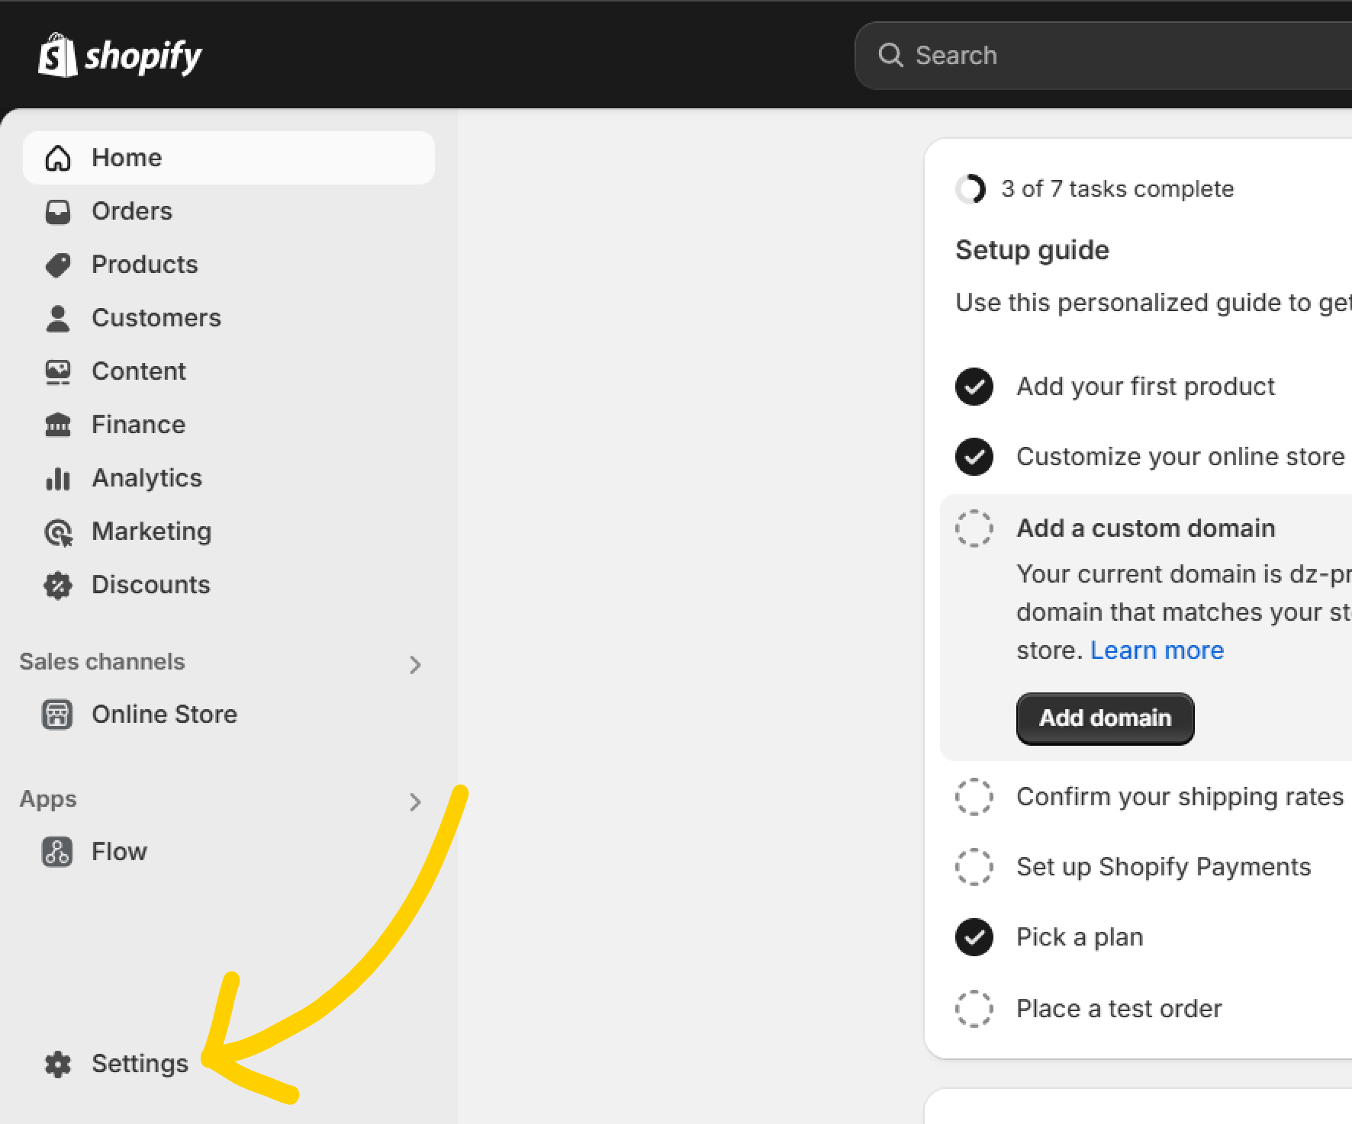
Task: Click the Add domain button
Action: pos(1105,718)
